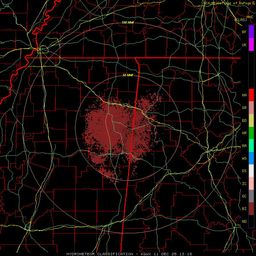
Task: Click the purple RF color swatch in legend
Action: click(251, 32)
